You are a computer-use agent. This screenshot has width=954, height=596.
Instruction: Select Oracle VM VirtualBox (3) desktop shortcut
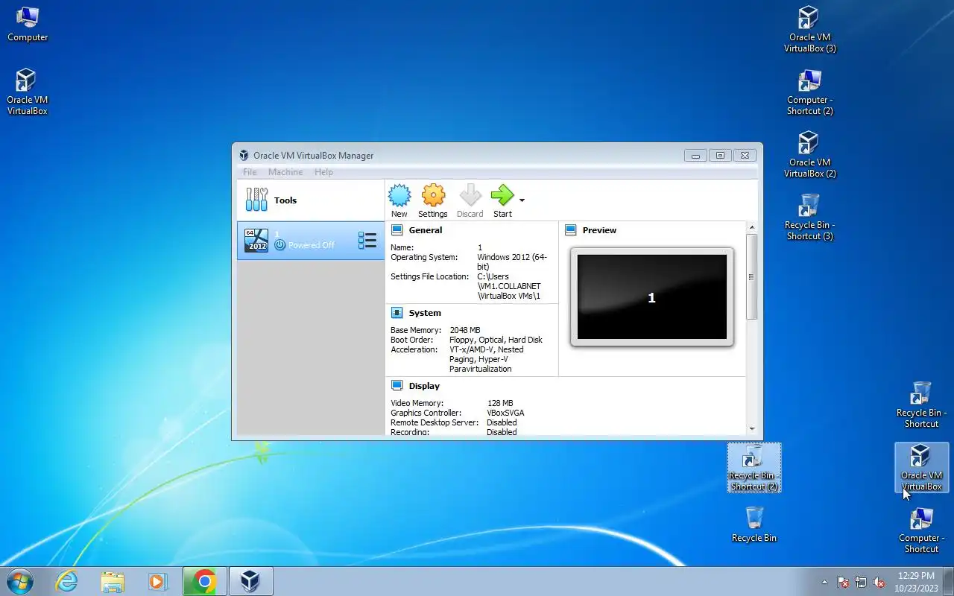click(809, 29)
